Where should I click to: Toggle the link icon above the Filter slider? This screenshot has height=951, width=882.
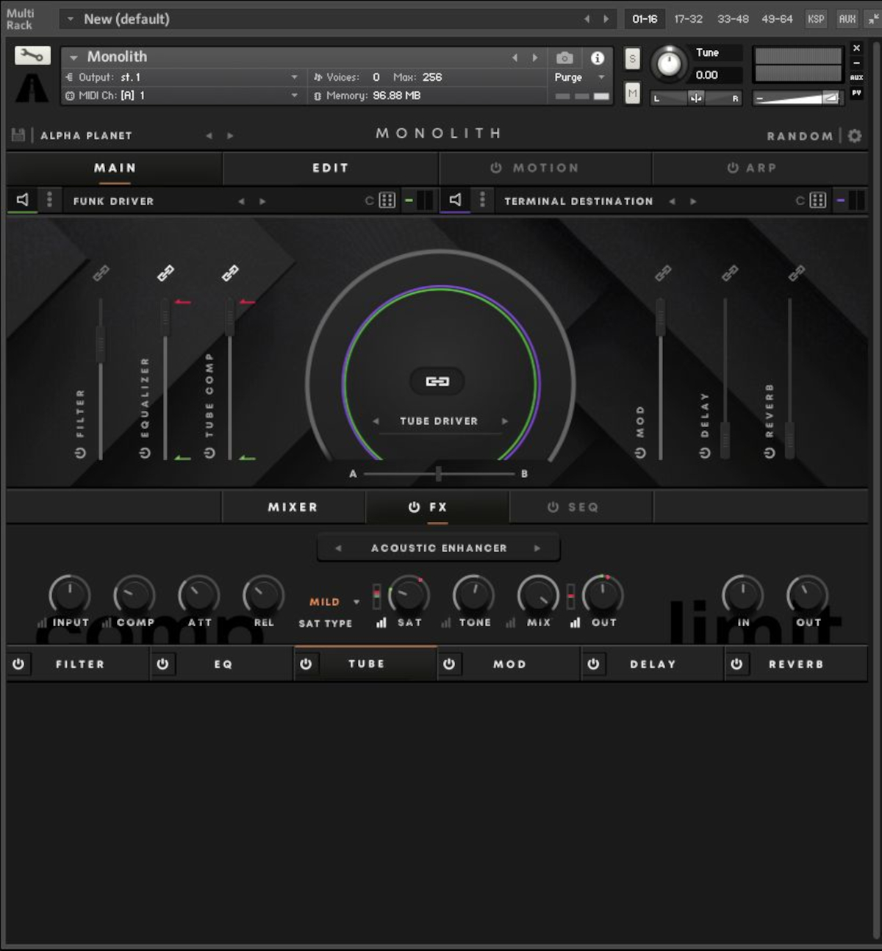[x=101, y=273]
